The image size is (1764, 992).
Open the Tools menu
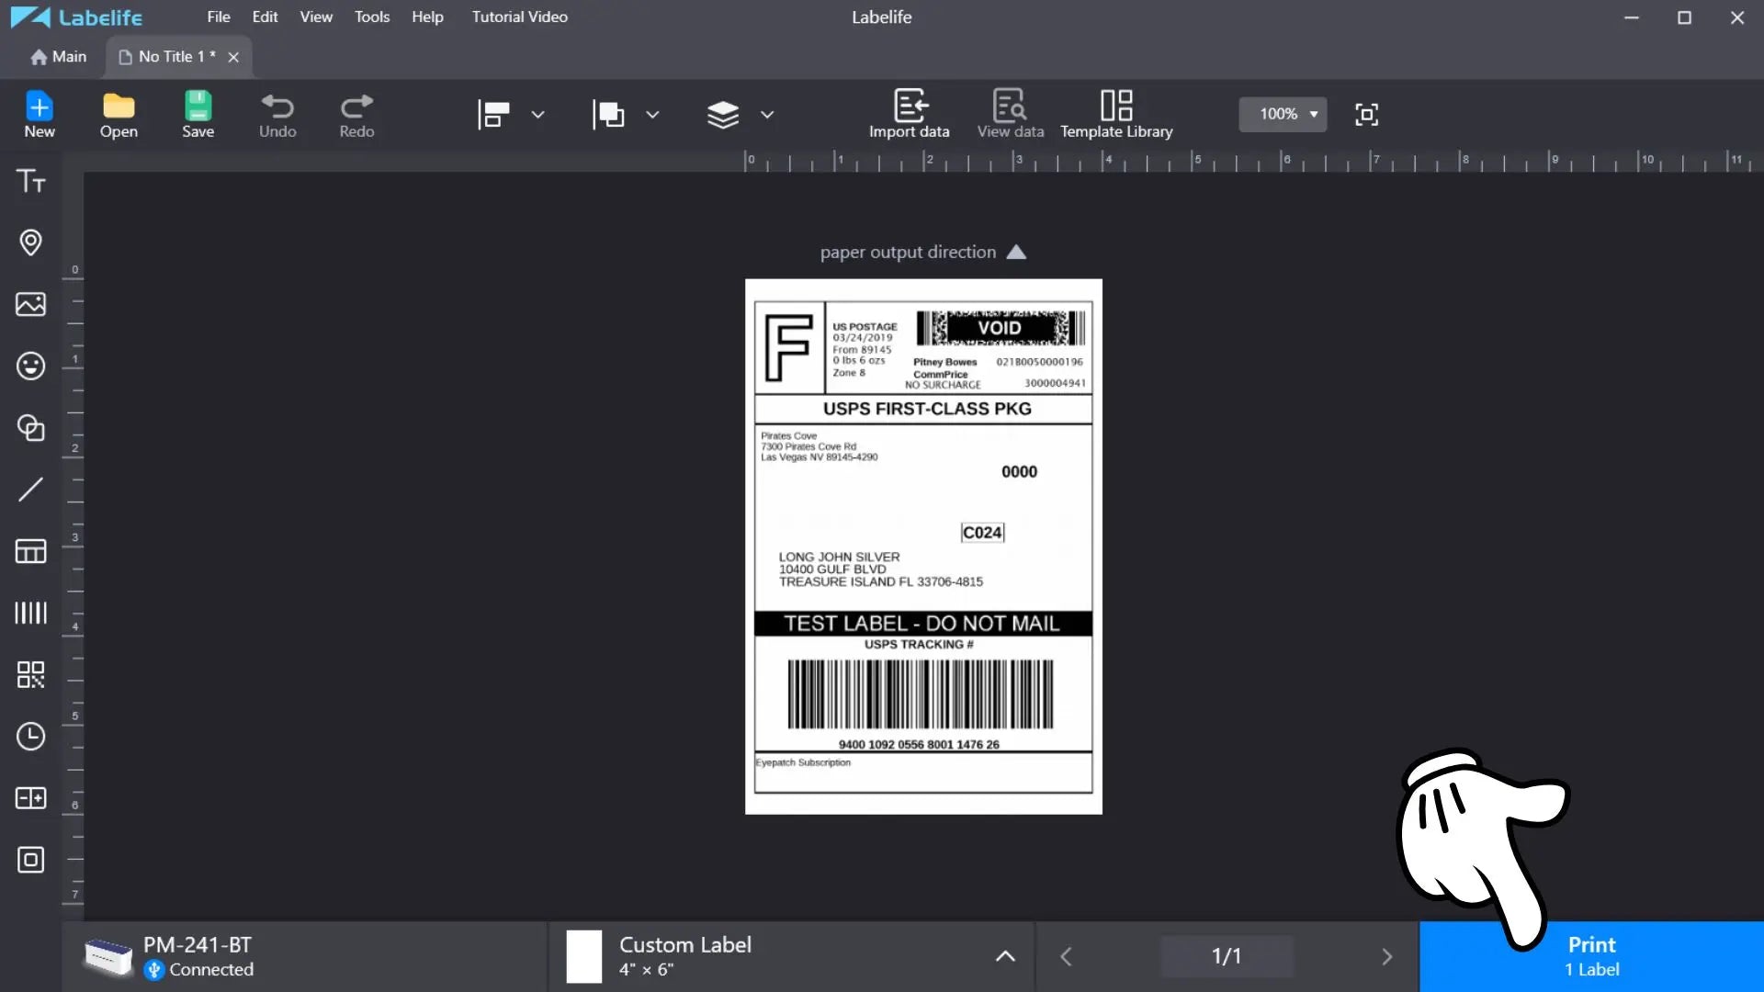point(372,17)
